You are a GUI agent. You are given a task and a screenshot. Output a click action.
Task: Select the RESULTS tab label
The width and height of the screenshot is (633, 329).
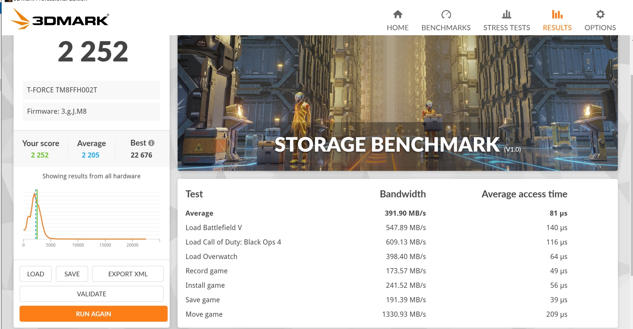557,28
